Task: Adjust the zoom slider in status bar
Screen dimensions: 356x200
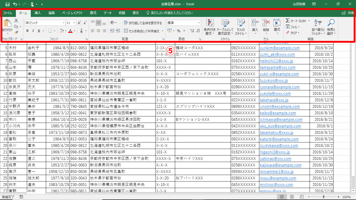Action: pyautogui.click(x=323, y=197)
